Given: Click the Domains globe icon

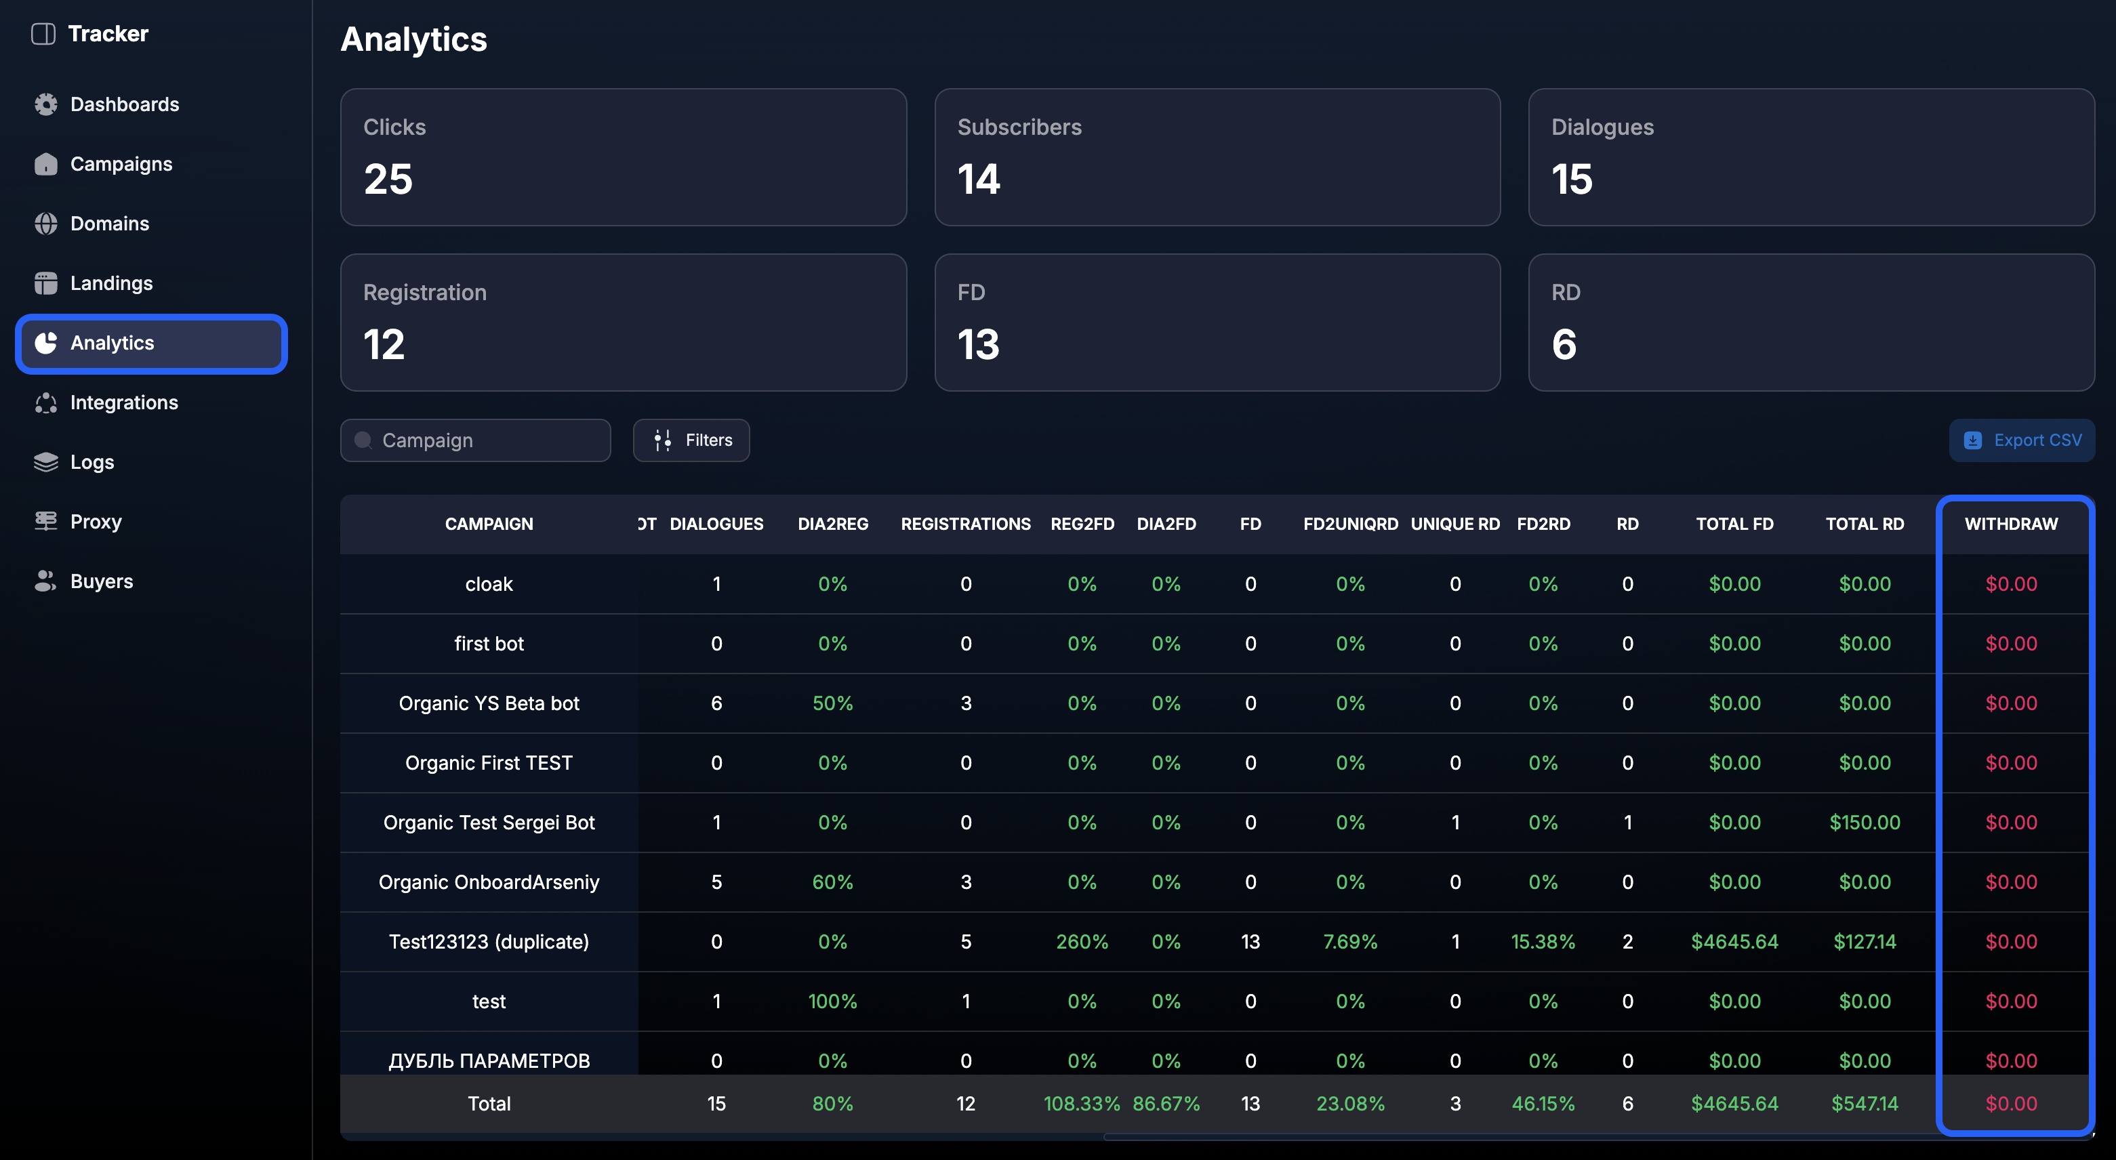Looking at the screenshot, I should [x=46, y=224].
